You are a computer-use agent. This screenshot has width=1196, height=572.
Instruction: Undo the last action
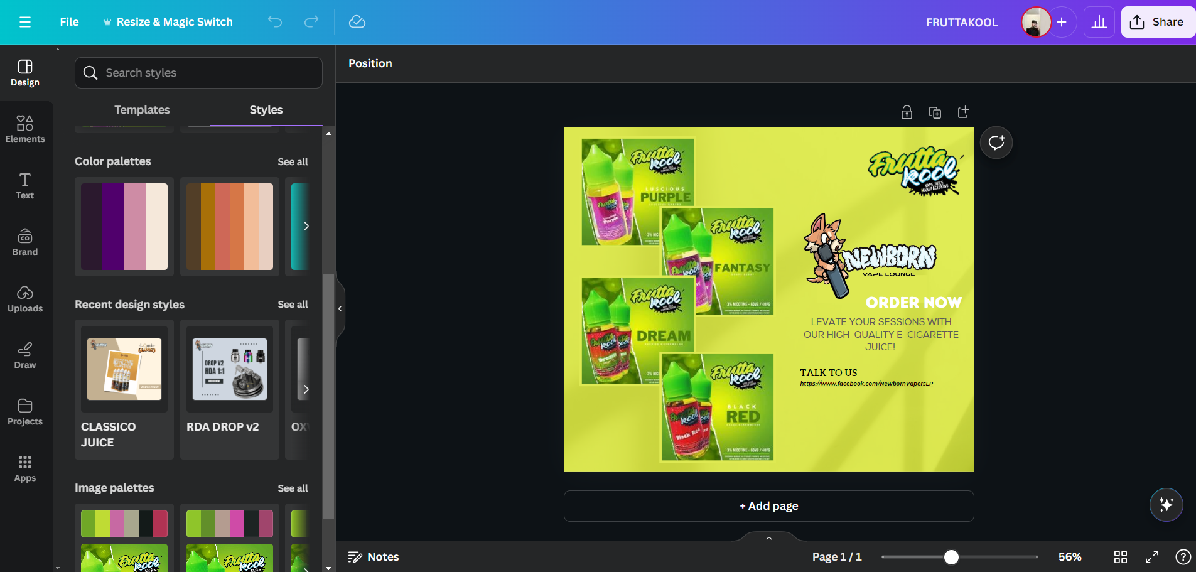click(275, 22)
